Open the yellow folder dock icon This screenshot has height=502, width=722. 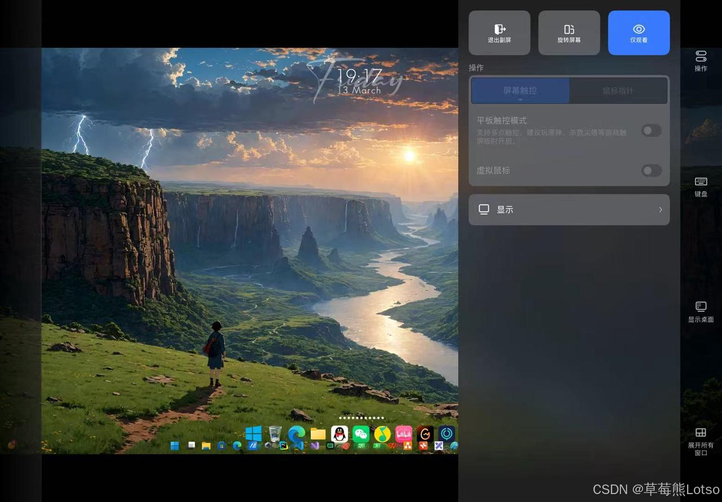coord(318,434)
